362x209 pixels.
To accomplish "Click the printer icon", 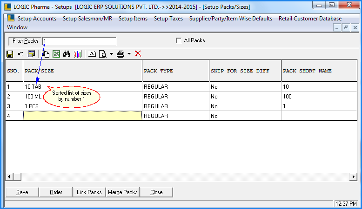I will click(121, 54).
